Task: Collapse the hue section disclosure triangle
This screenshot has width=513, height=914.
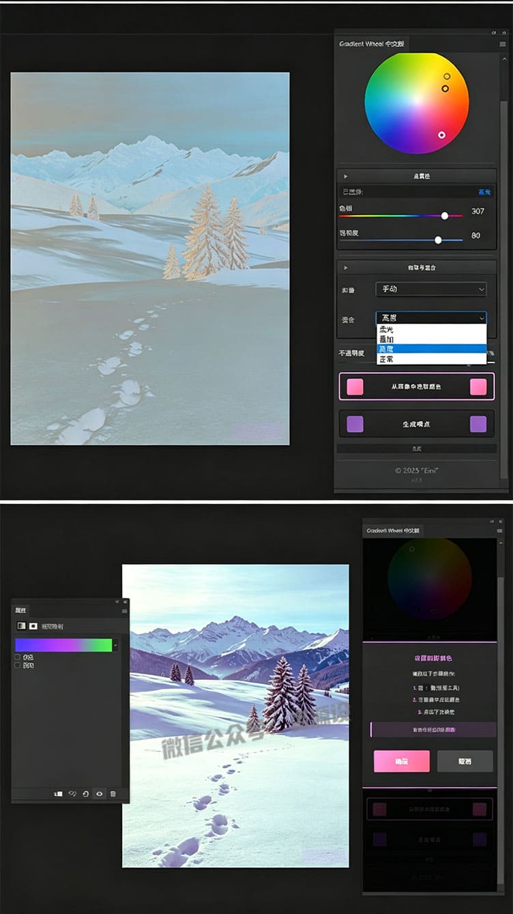Action: pos(346,176)
